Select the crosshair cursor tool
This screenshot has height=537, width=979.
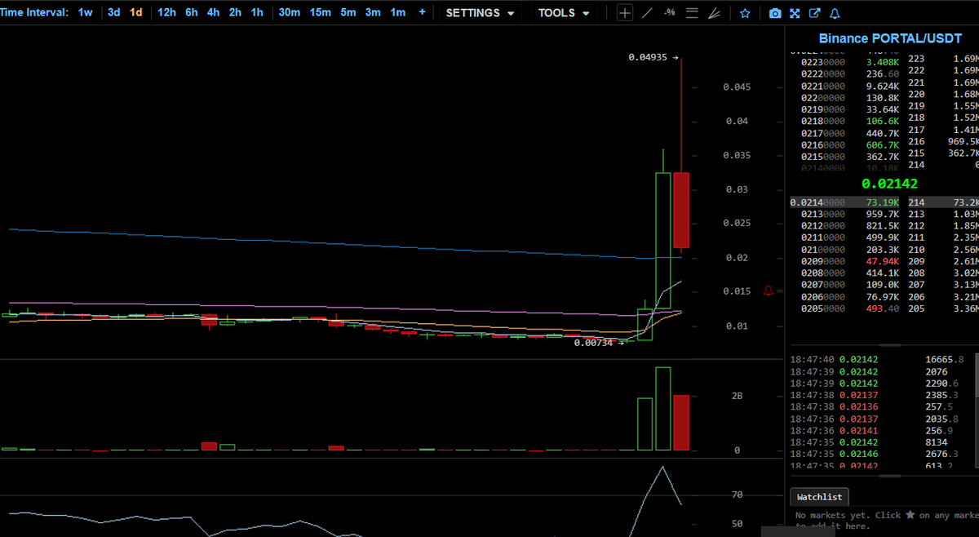point(625,13)
